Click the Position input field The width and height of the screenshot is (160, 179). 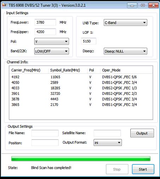[45, 143]
